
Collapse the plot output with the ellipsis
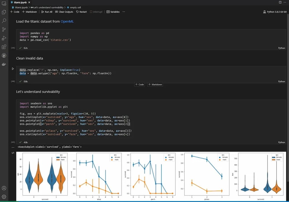pyautogui.click(x=12, y=147)
